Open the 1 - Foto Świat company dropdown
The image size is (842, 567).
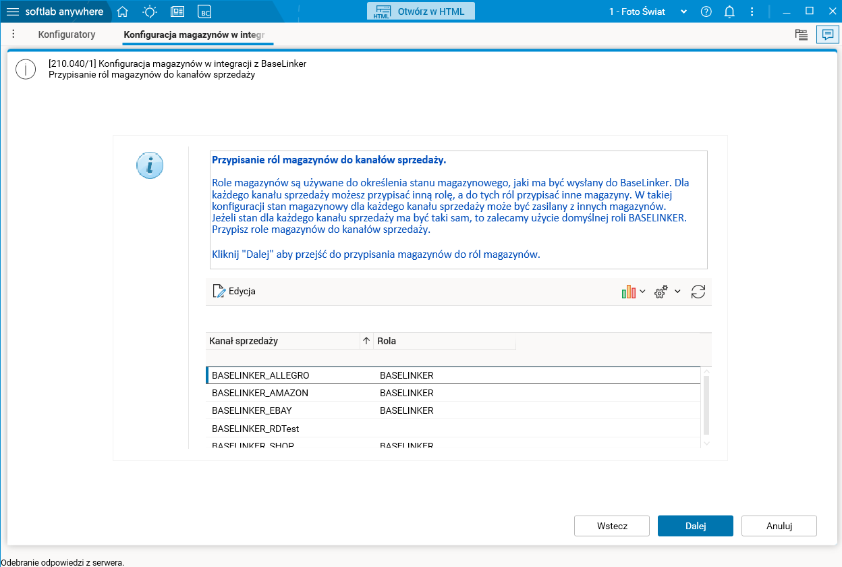click(648, 11)
